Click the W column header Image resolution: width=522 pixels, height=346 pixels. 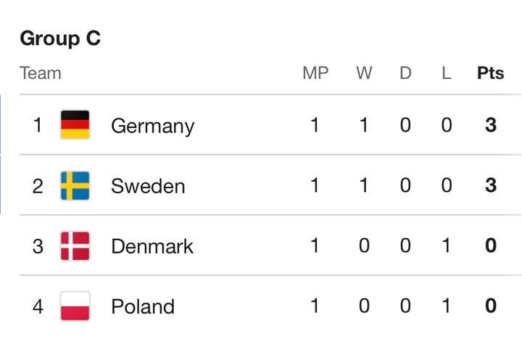364,73
